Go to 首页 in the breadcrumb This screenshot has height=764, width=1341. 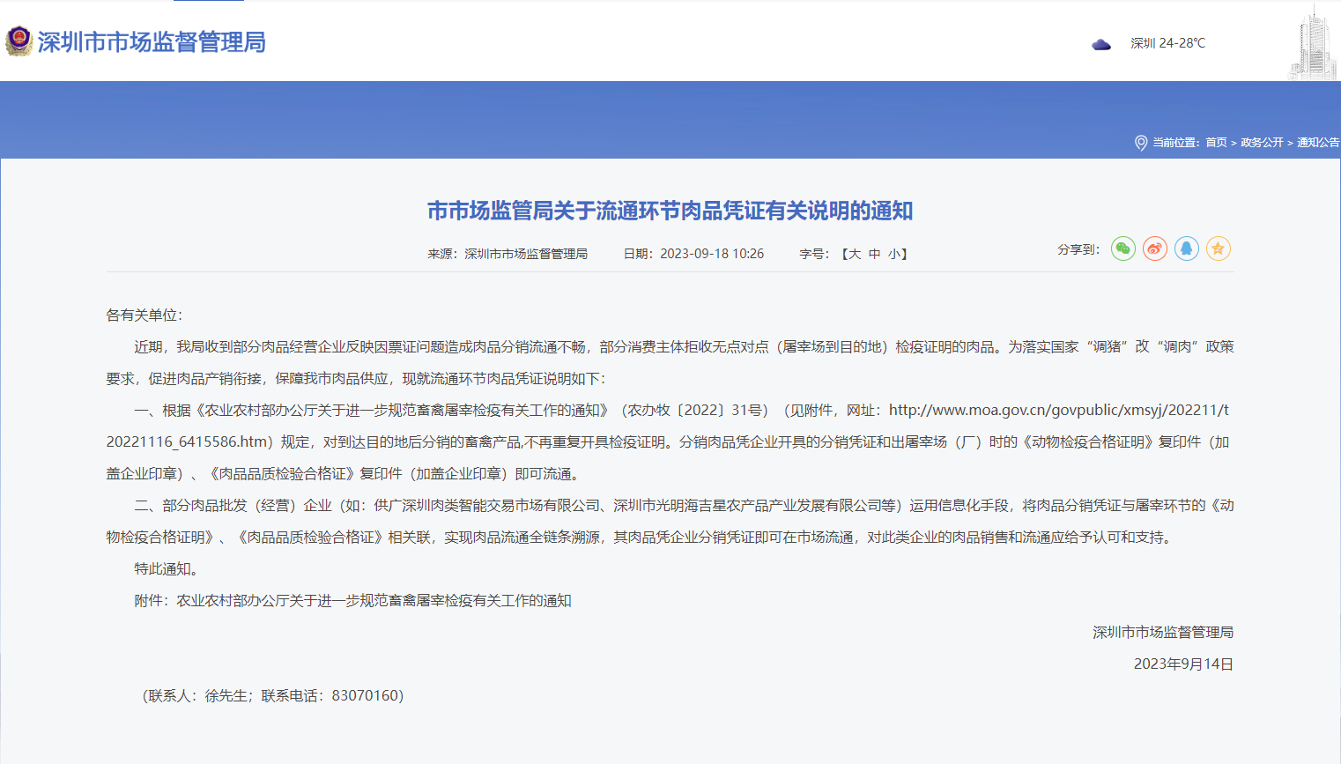[1216, 143]
